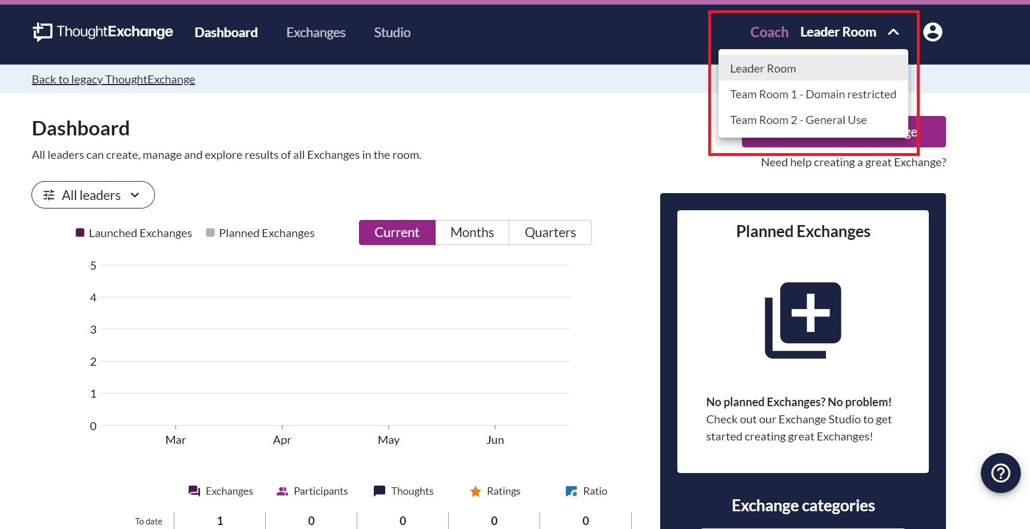The height and width of the screenshot is (529, 1030).
Task: Select Team Room 2 - General Use
Action: [813, 120]
